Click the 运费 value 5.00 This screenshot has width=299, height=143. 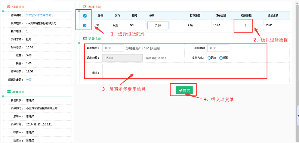pyautogui.click(x=29, y=55)
